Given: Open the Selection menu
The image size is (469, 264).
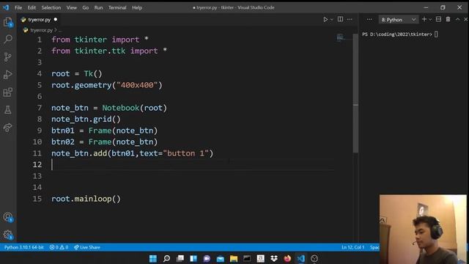Looking at the screenshot, I should [51, 7].
